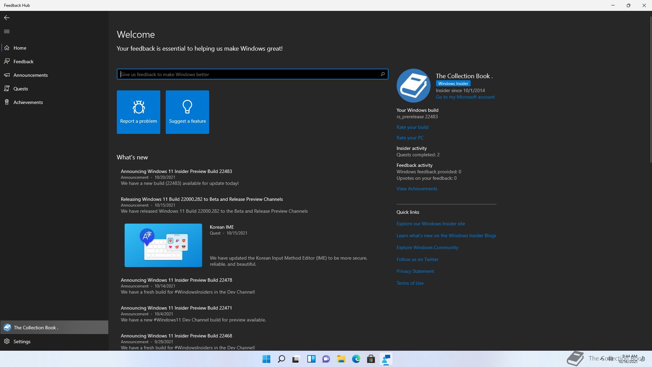Open Announcing Windows 11 Insider Preview Build 22468
Screen dimensions: 652x367
click(176, 336)
